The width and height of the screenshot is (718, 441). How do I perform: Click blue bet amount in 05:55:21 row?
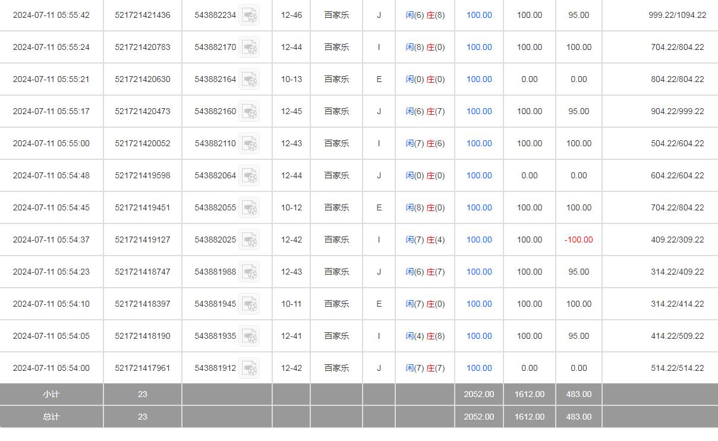pyautogui.click(x=478, y=79)
